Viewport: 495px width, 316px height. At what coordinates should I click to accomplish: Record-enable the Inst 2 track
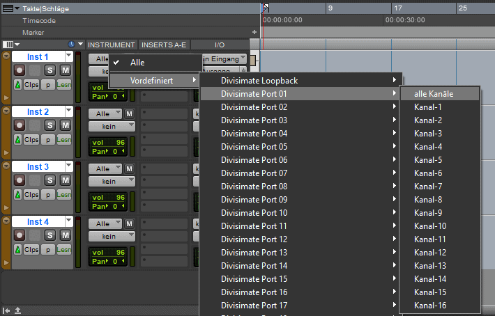tap(20, 125)
